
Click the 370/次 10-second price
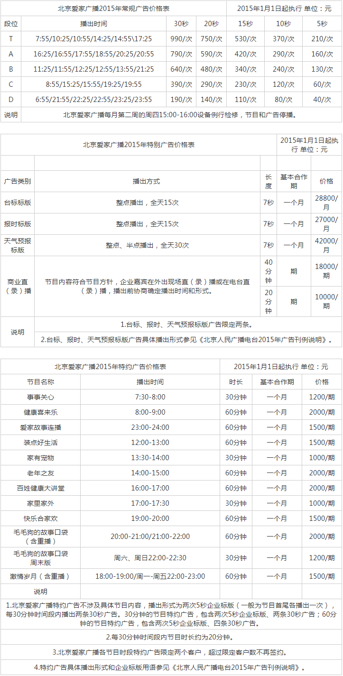point(284,39)
